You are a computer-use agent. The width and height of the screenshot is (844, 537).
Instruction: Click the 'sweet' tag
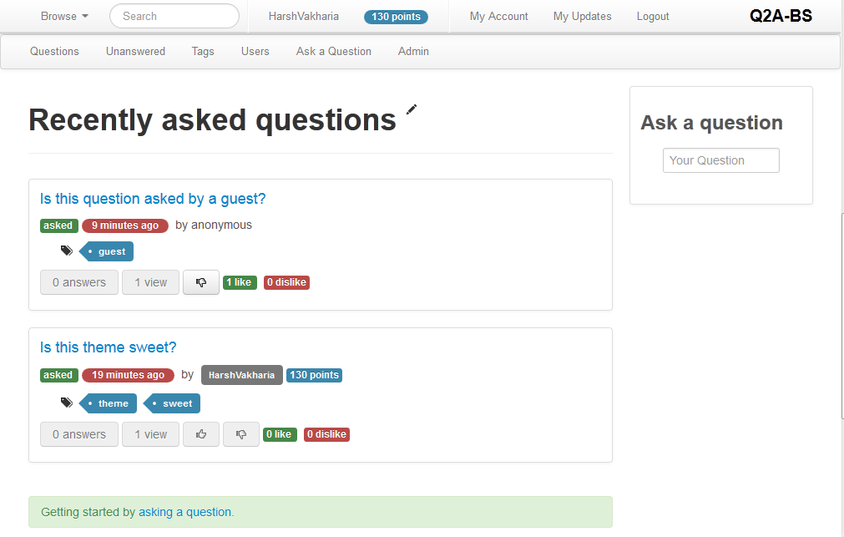tap(176, 403)
